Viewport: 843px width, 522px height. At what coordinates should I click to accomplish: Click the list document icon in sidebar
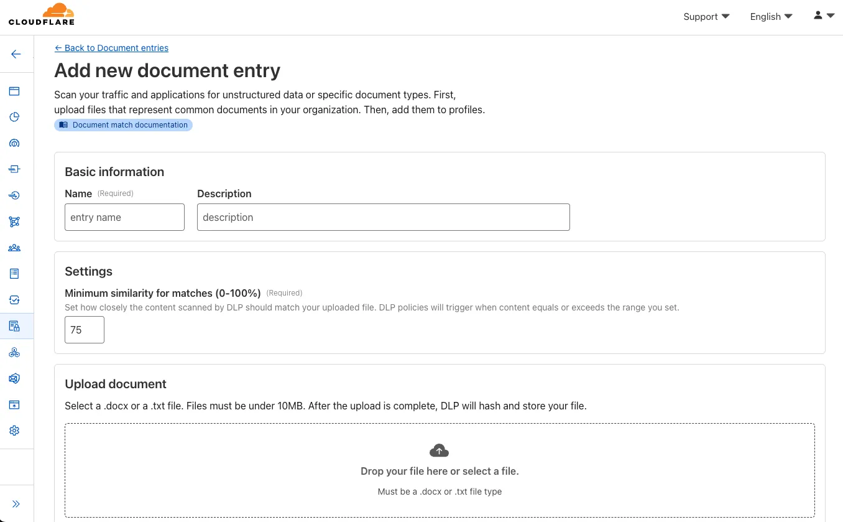point(14,274)
